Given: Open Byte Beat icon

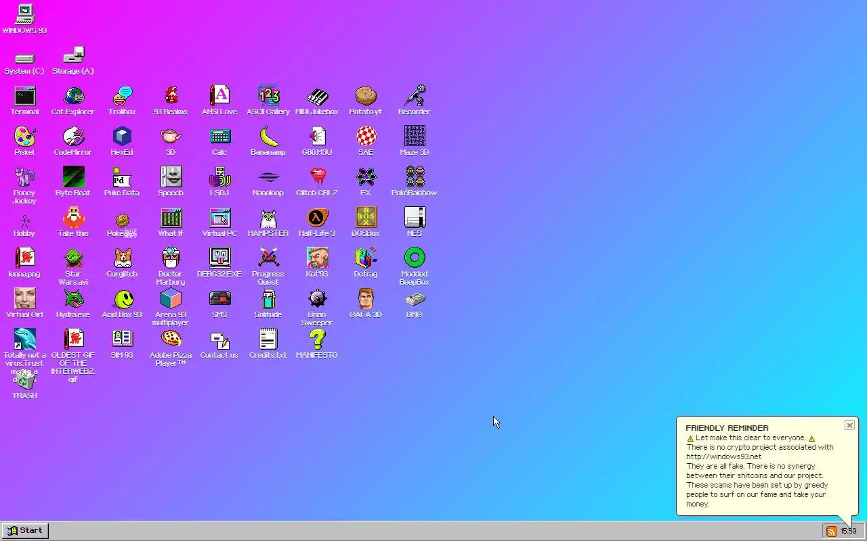Looking at the screenshot, I should (x=73, y=177).
